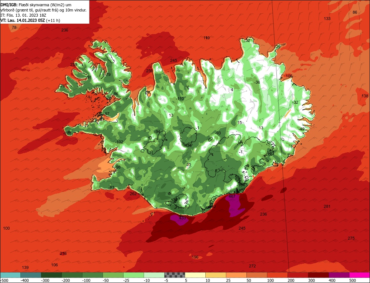Click the 78 value below the header box

(14, 27)
